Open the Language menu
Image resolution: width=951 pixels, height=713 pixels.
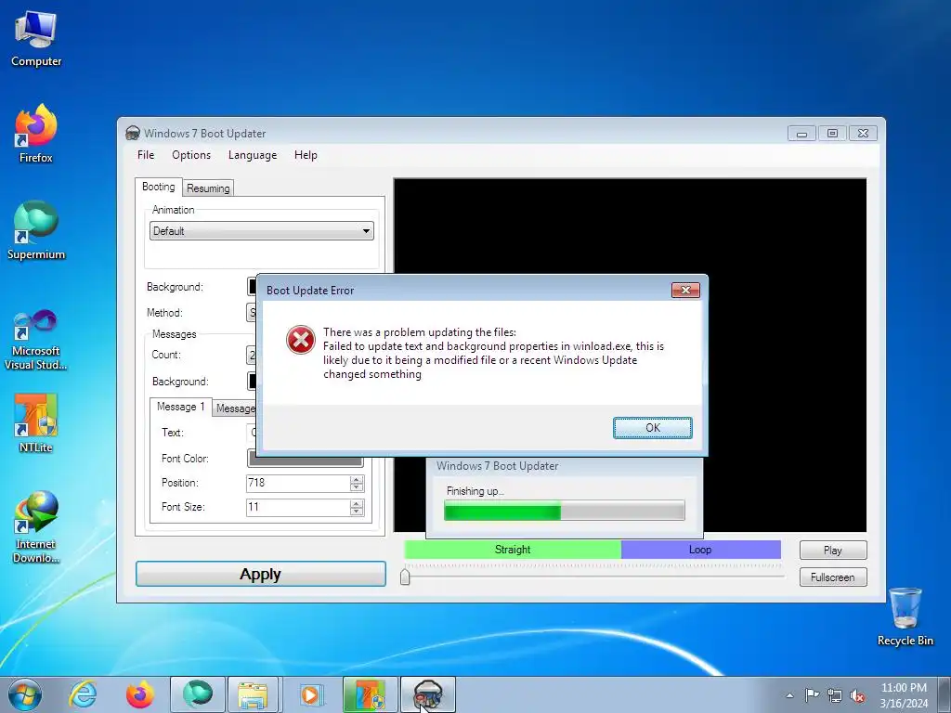pos(253,155)
